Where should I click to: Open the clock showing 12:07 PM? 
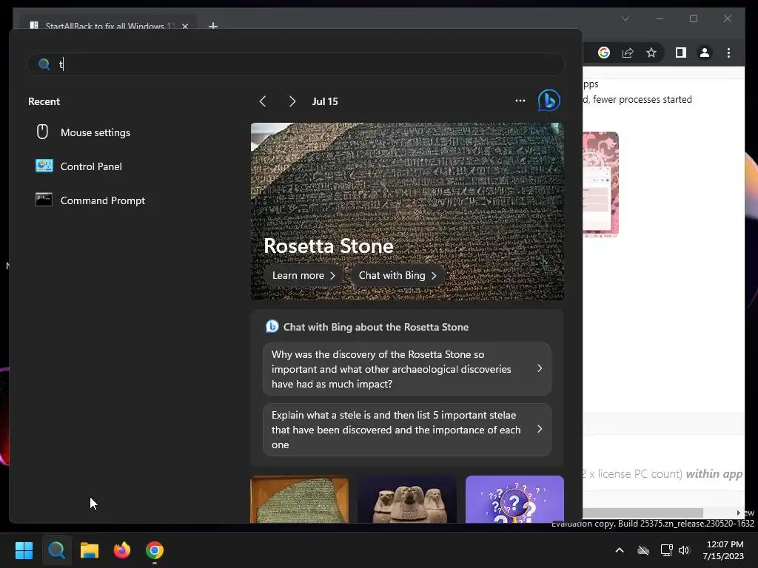click(724, 550)
